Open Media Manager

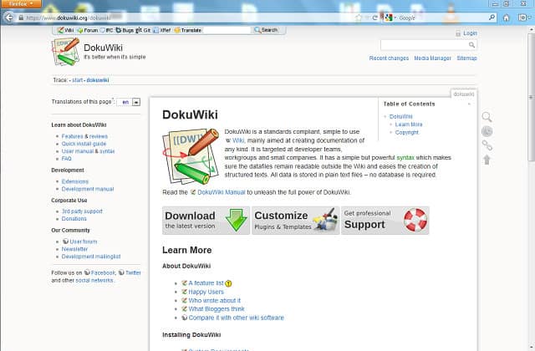432,58
